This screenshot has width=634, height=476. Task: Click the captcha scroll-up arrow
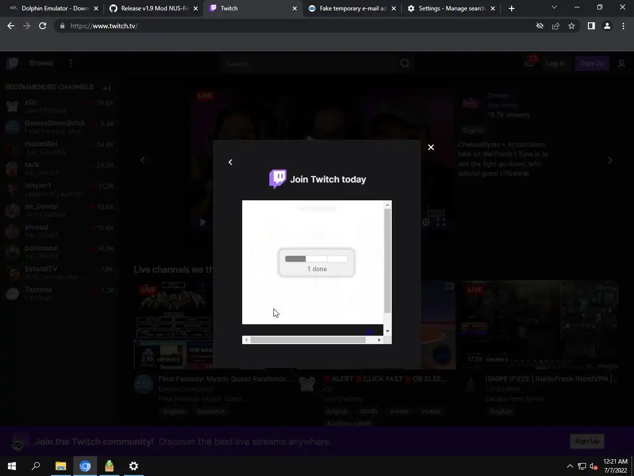387,204
